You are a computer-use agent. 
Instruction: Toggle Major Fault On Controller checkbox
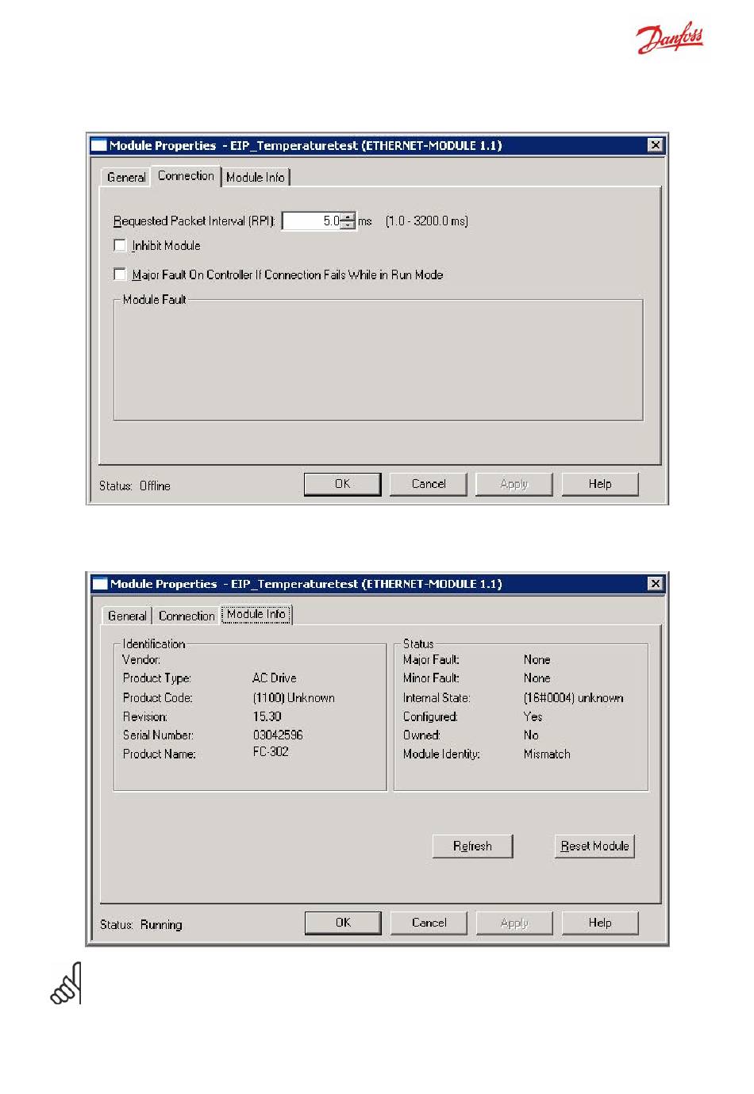120,274
